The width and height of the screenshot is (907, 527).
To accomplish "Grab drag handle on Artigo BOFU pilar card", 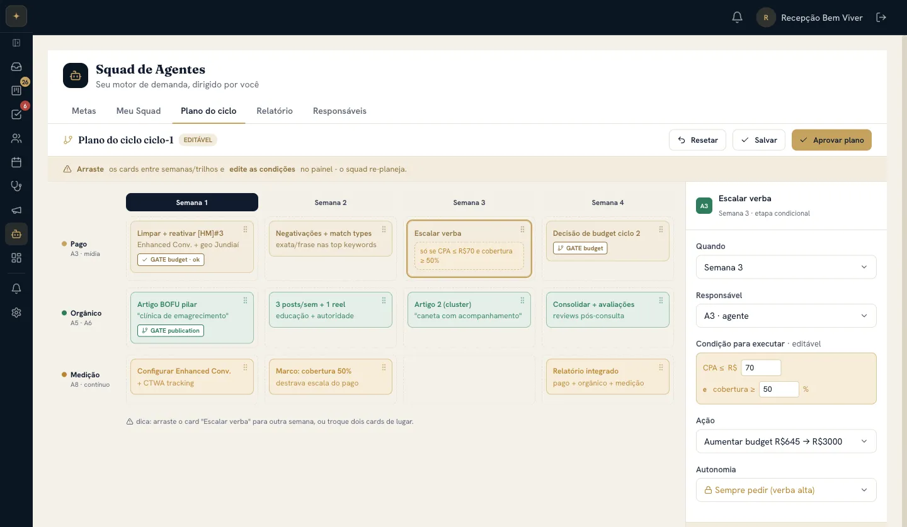I will (245, 301).
